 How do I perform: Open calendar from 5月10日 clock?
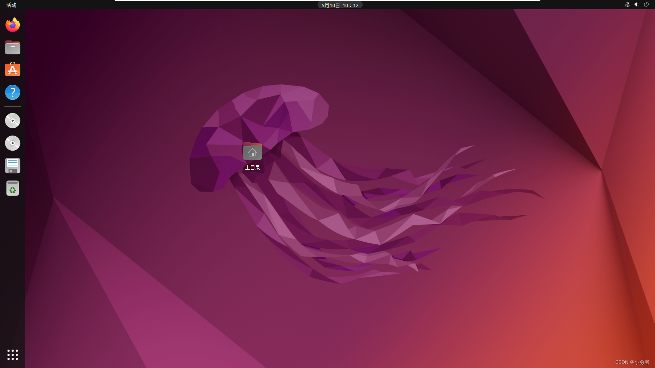pyautogui.click(x=340, y=5)
